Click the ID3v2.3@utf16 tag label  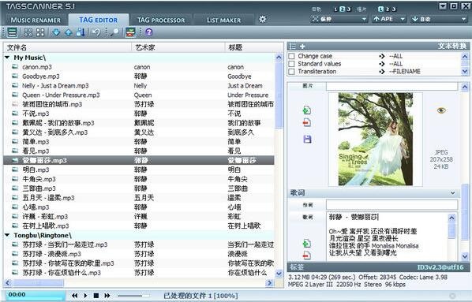440,267
